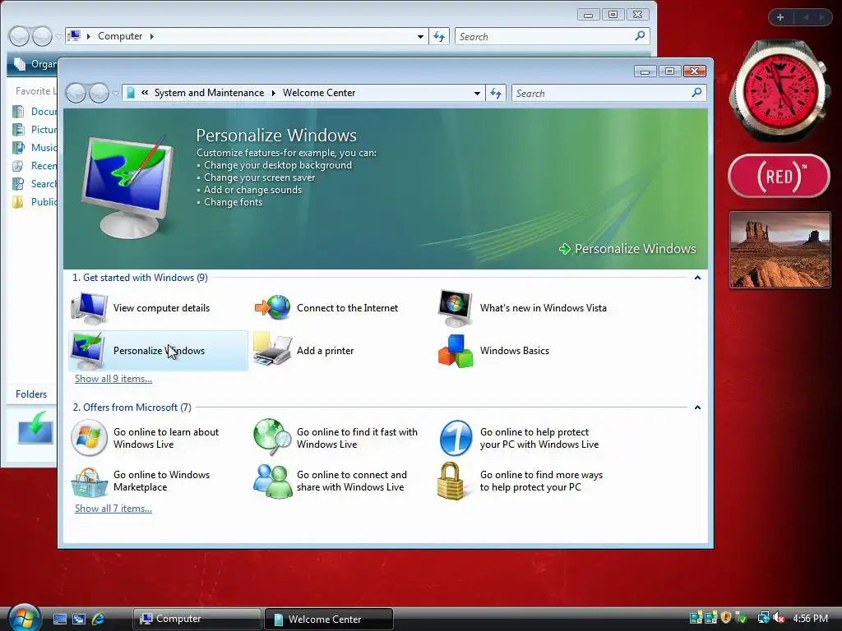842x631 pixels.
Task: Expand arrow after Computer in address bar
Action: click(152, 36)
